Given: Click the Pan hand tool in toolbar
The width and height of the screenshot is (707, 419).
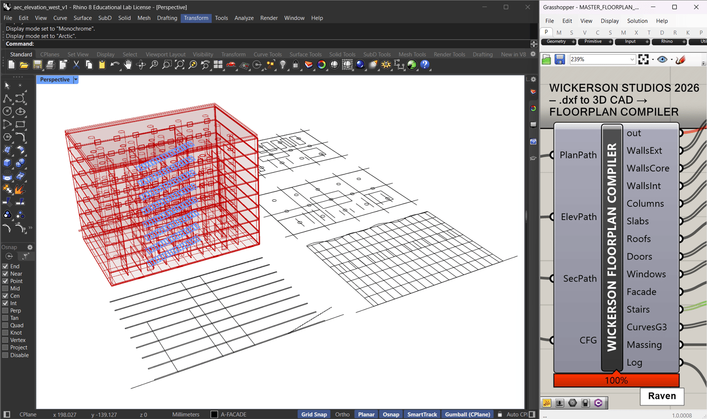Looking at the screenshot, I should click(x=128, y=65).
